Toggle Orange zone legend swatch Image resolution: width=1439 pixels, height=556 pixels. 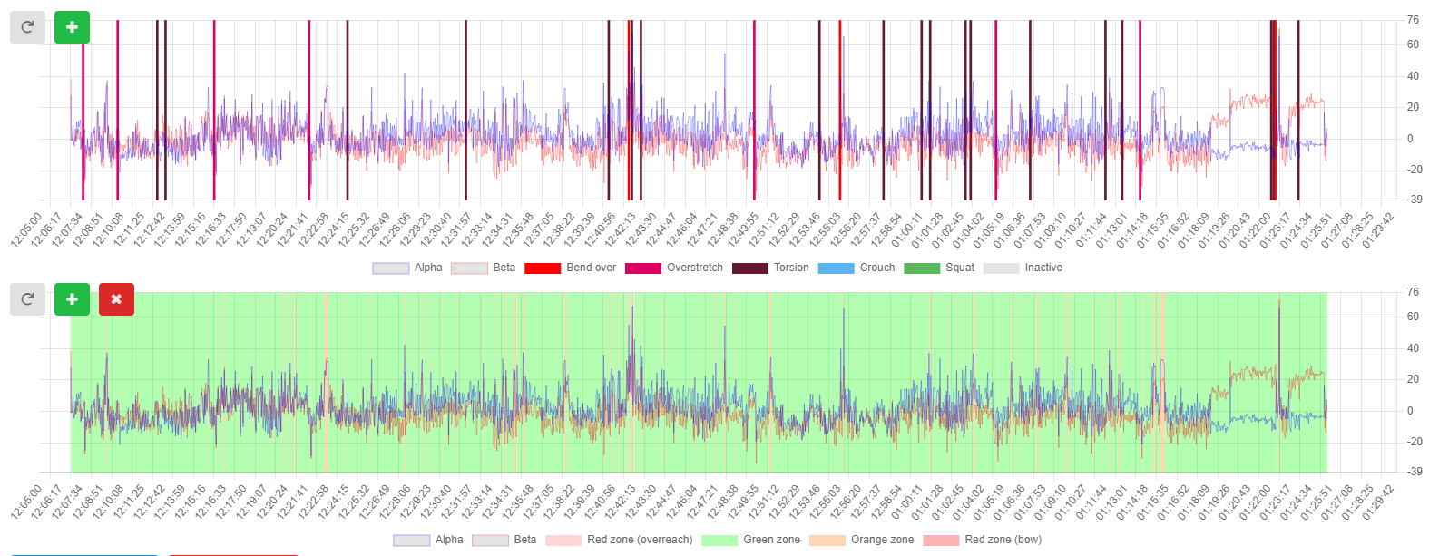coord(827,541)
